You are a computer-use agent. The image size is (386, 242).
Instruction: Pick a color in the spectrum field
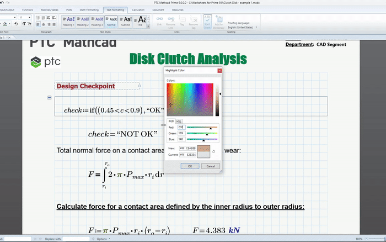[190, 99]
